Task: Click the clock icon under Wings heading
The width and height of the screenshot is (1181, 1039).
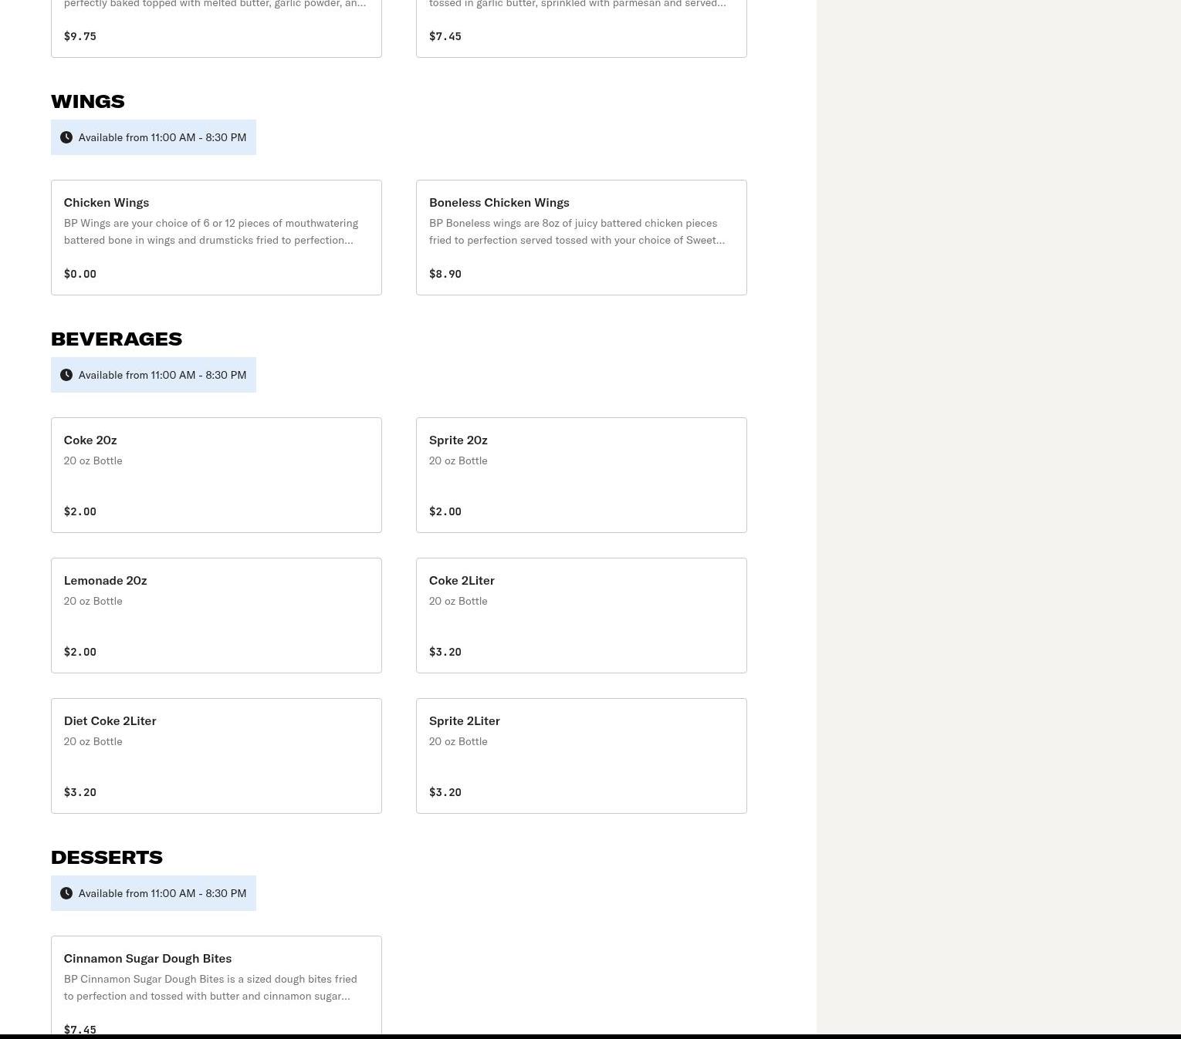Action: (66, 137)
